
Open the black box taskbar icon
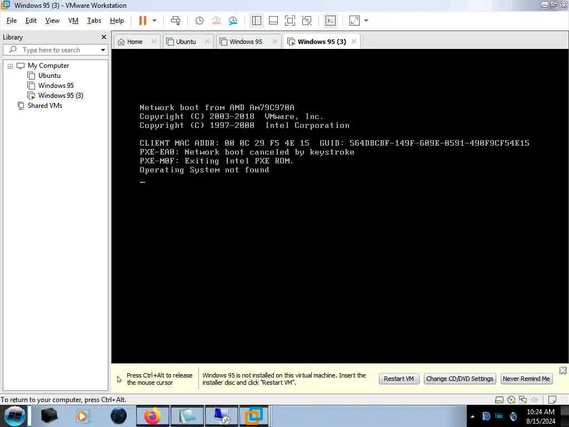coord(49,416)
